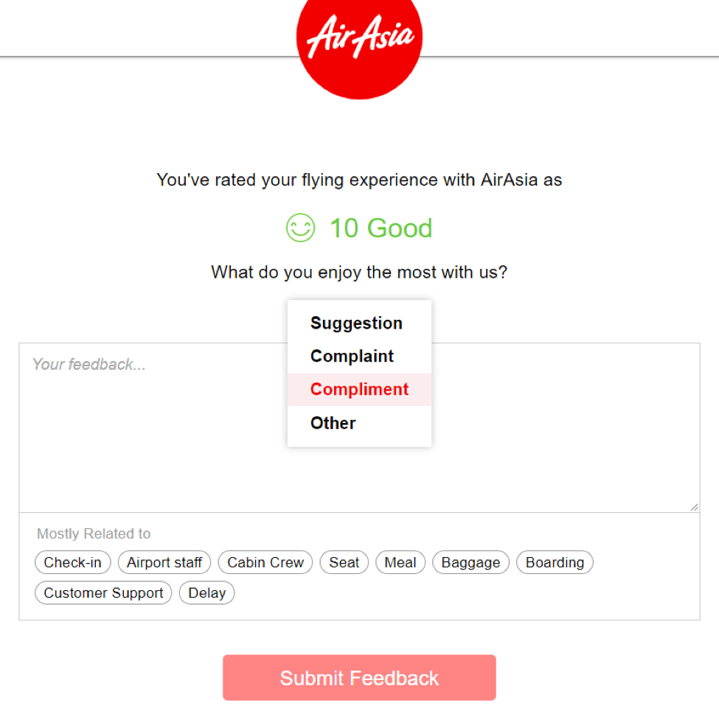Click the Mostly Related to label
Image resolution: width=719 pixels, height=714 pixels.
[x=94, y=534]
